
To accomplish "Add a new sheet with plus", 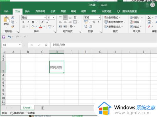I will click(x=42, y=108).
